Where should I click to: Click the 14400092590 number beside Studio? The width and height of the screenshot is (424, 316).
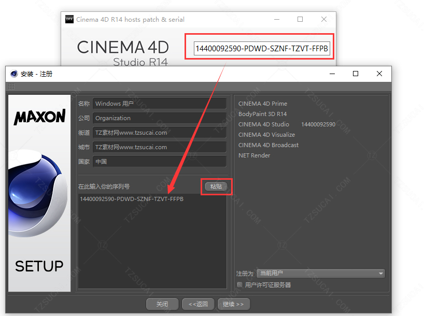tap(318, 124)
